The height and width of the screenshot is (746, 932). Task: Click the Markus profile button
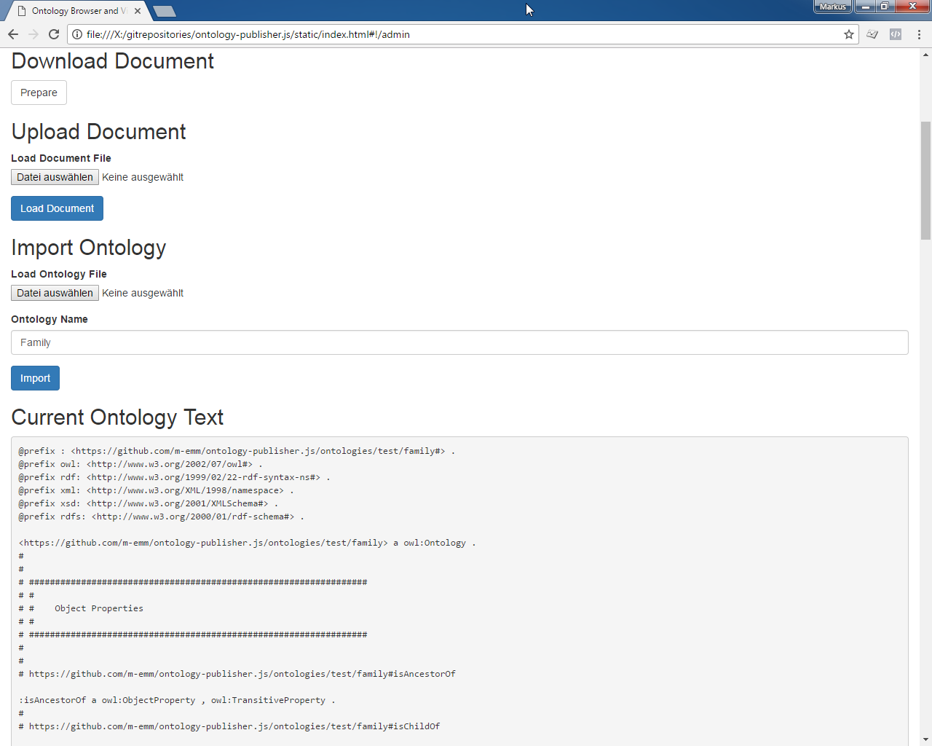click(x=832, y=7)
